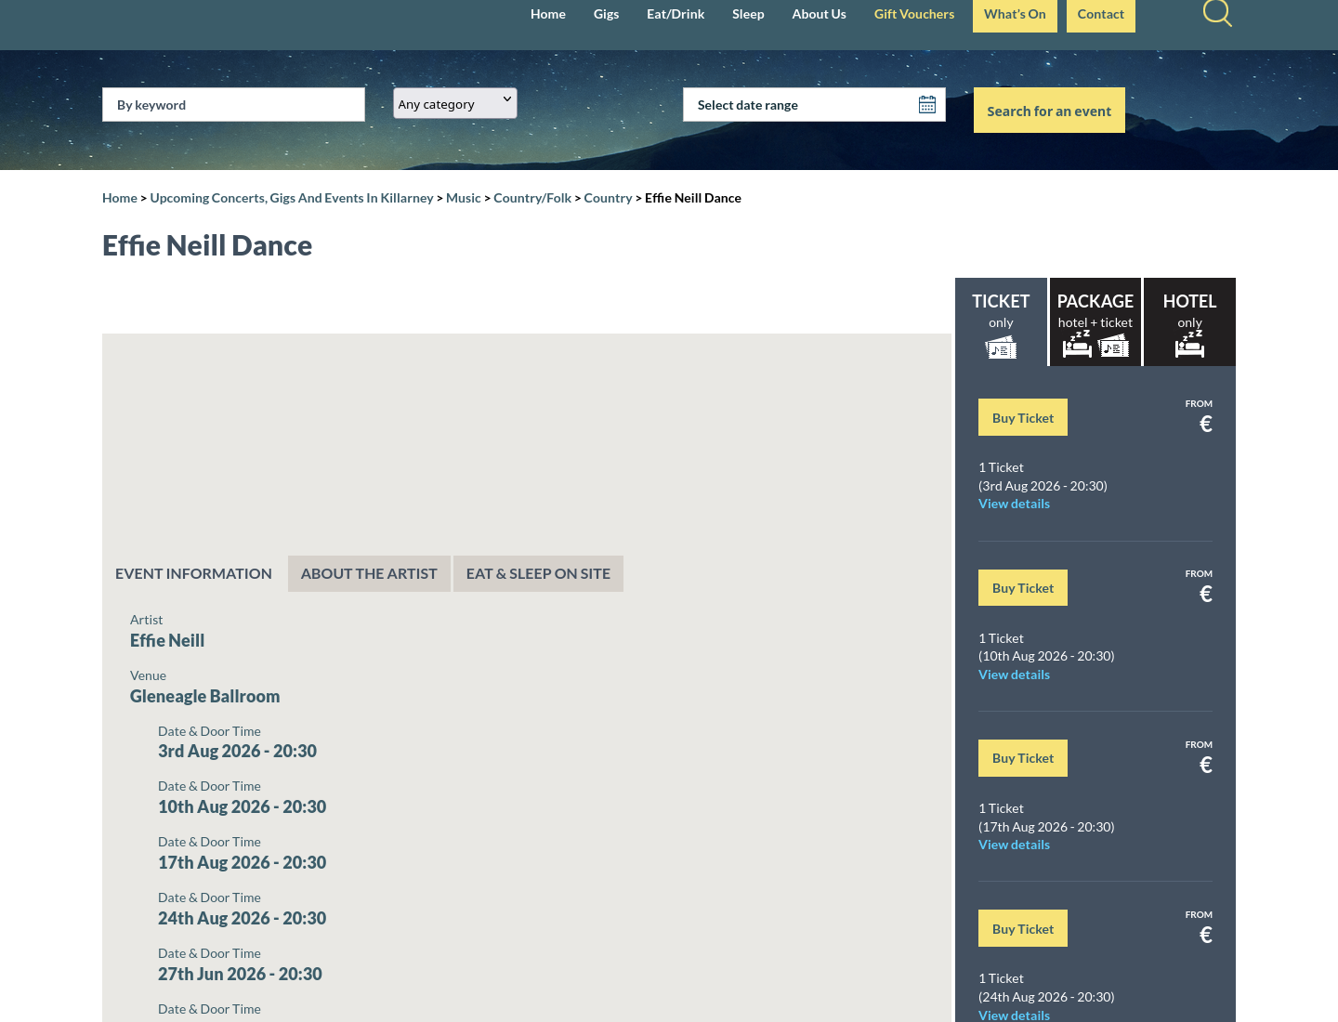Select the TICKET only tab

[x=1001, y=322]
